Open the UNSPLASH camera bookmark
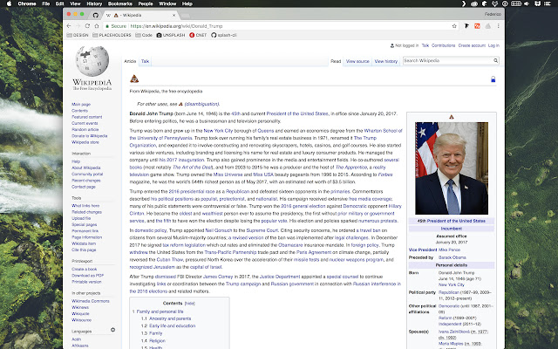Image resolution: width=558 pixels, height=349 pixels. [171, 35]
